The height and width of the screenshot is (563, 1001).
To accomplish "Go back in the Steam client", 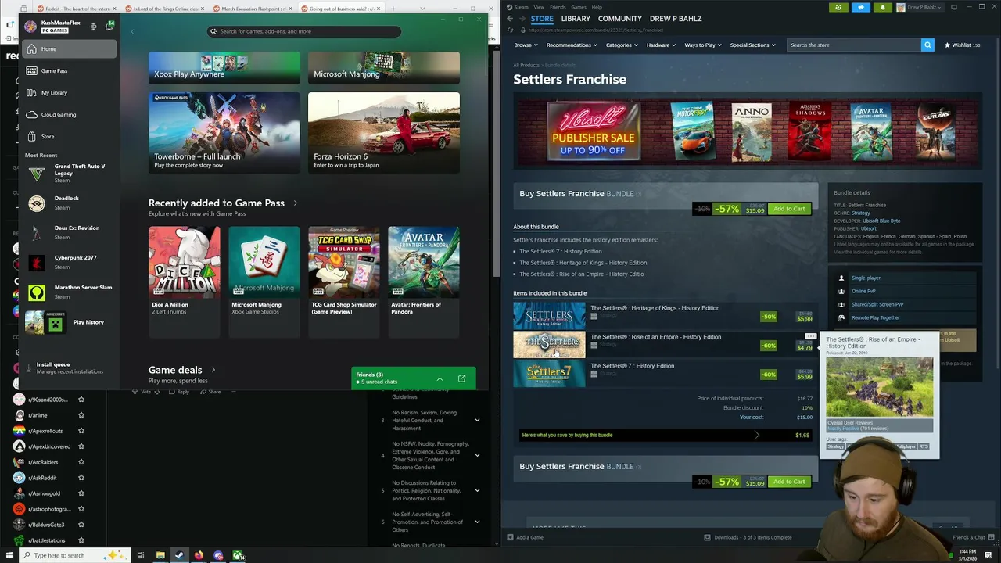I will tap(510, 19).
